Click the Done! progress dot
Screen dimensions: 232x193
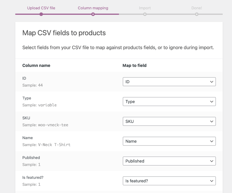point(197,14)
